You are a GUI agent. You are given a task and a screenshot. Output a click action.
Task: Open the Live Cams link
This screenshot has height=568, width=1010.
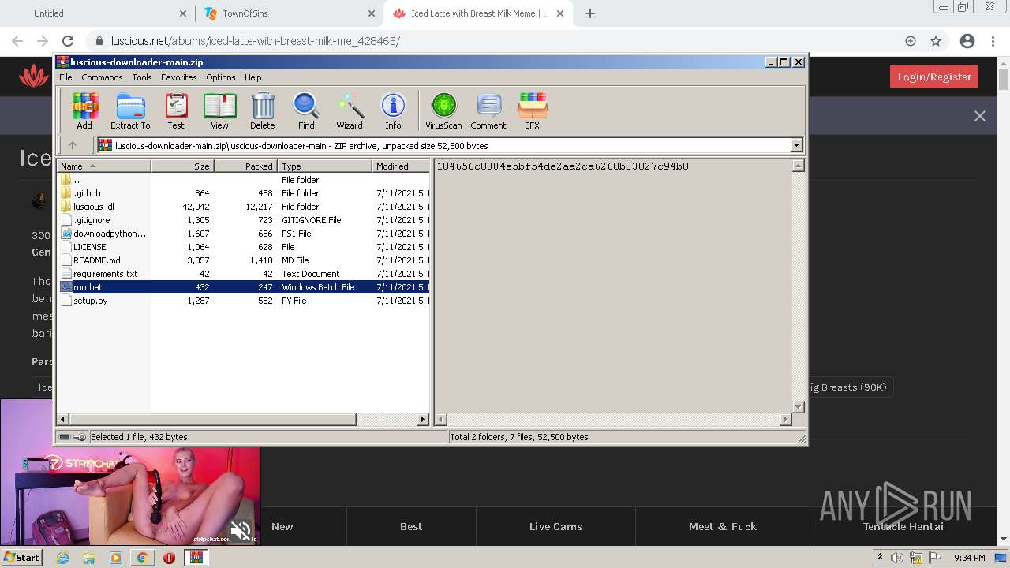[555, 526]
